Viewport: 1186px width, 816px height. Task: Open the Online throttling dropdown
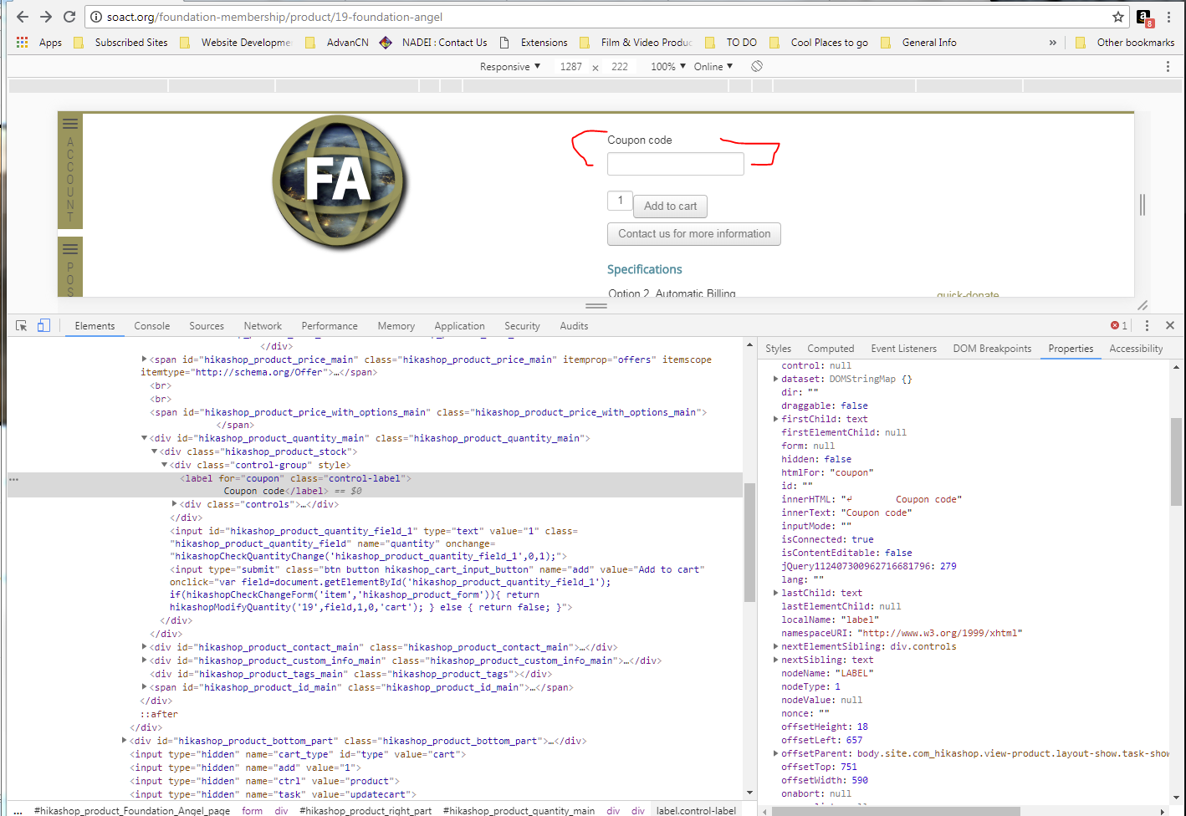[x=713, y=67]
